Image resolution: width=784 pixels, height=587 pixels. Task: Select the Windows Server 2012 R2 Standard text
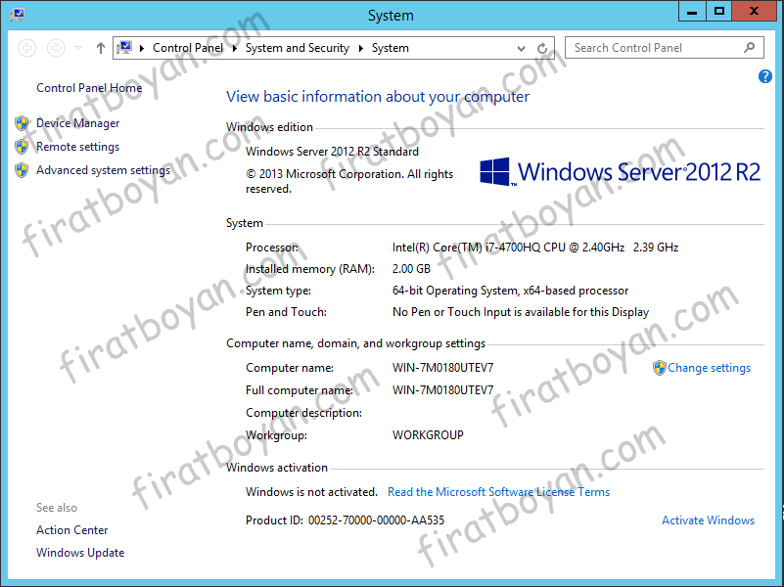(x=332, y=152)
